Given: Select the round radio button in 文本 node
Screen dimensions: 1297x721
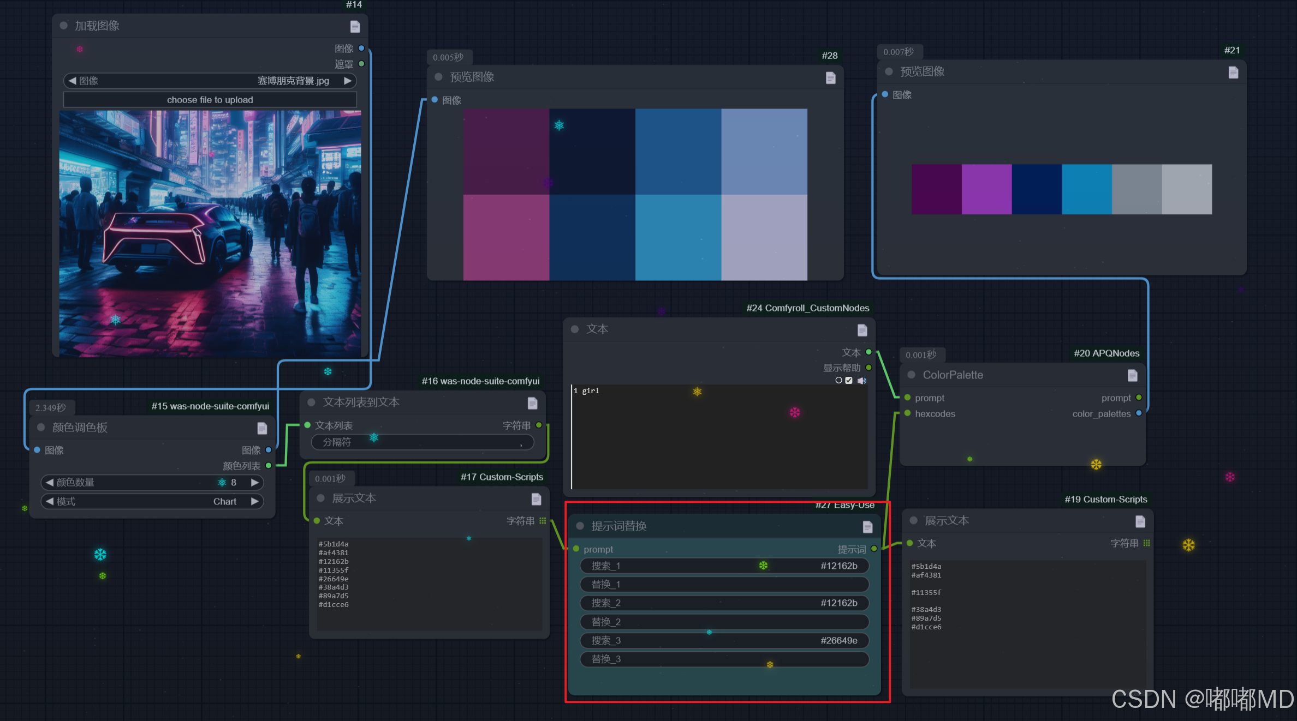Looking at the screenshot, I should pyautogui.click(x=838, y=381).
